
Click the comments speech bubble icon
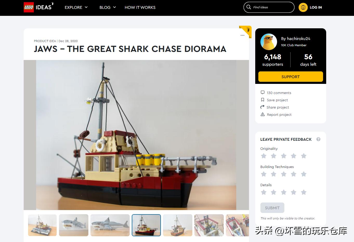click(263, 92)
